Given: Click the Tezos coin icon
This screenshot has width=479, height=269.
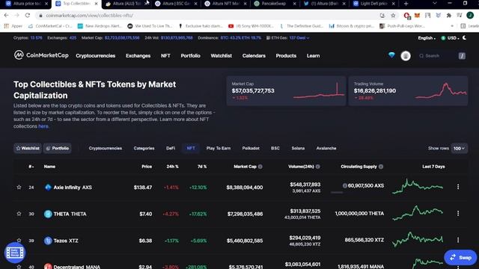Looking at the screenshot, I should point(48,241).
